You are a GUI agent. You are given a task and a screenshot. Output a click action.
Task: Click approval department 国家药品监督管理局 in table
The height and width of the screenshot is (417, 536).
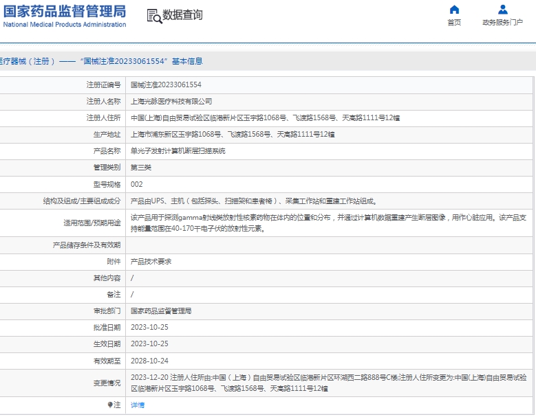tap(161, 311)
